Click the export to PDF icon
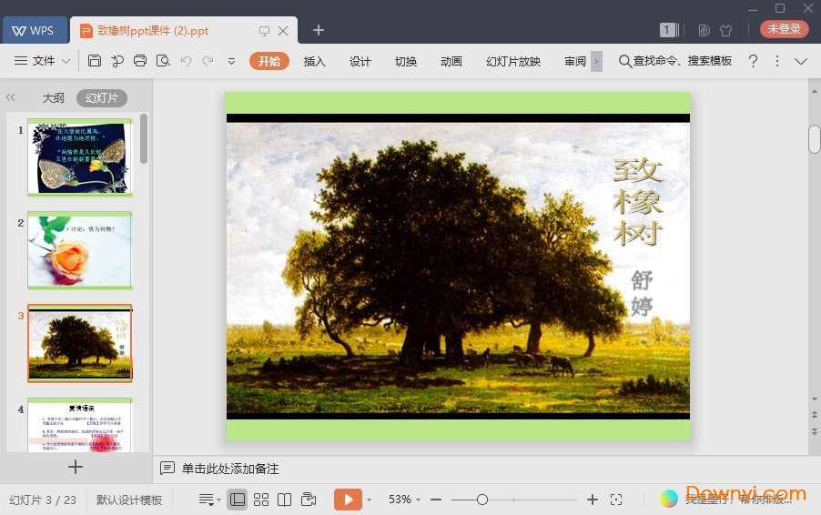 pos(117,61)
